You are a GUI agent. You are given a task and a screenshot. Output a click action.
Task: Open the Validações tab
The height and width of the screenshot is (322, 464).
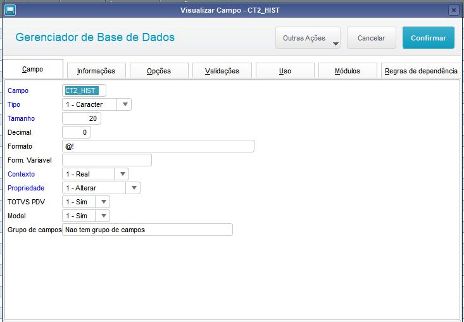click(222, 71)
